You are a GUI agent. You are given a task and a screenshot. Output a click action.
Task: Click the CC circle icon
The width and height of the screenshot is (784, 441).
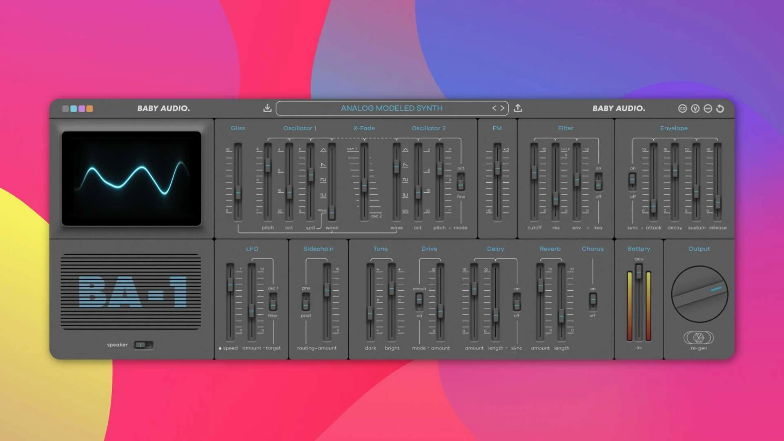(682, 109)
